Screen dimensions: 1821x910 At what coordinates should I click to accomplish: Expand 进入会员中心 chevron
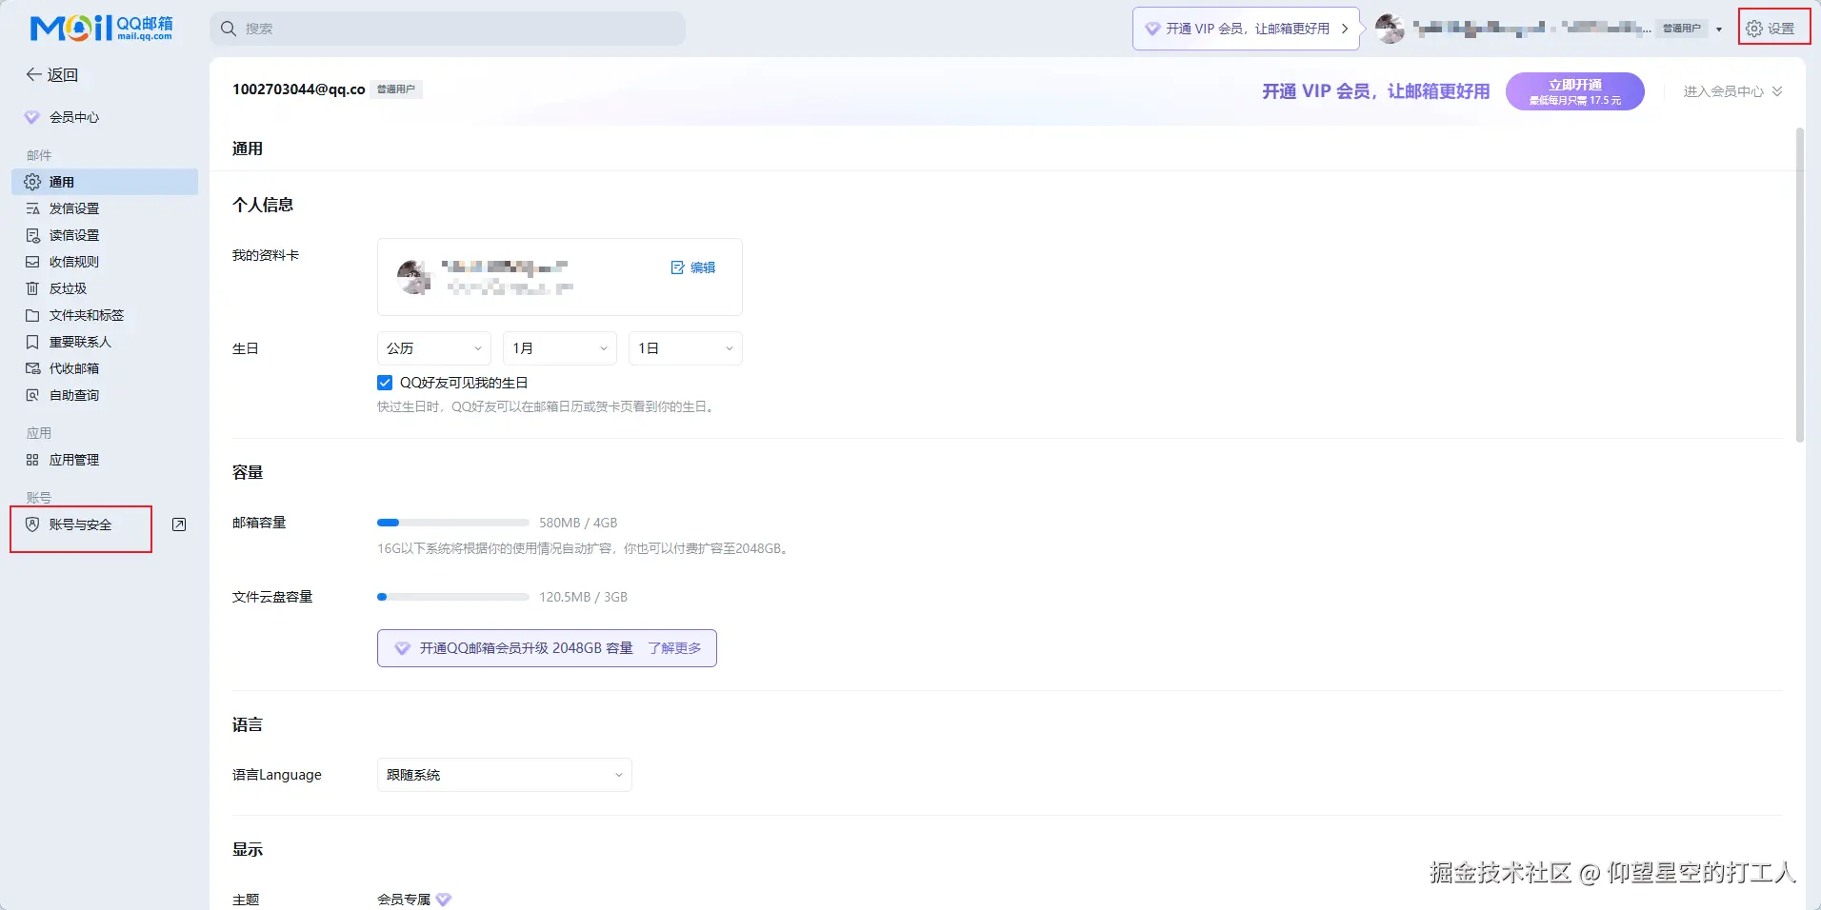(x=1777, y=91)
